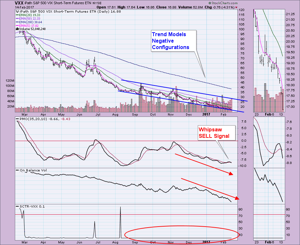This screenshot has height=245, width=300.
Task: Click the Open 17.61 value in header
Action: (106, 7)
